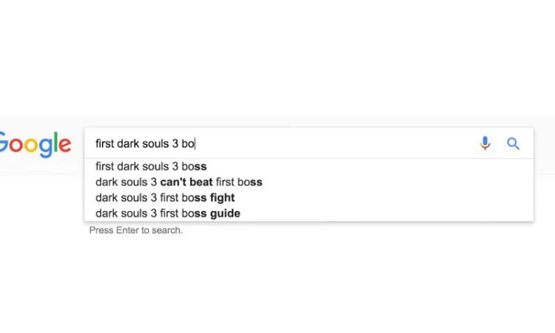Click the red letter e in Google logo
The height and width of the screenshot is (333, 555).
coord(64,146)
